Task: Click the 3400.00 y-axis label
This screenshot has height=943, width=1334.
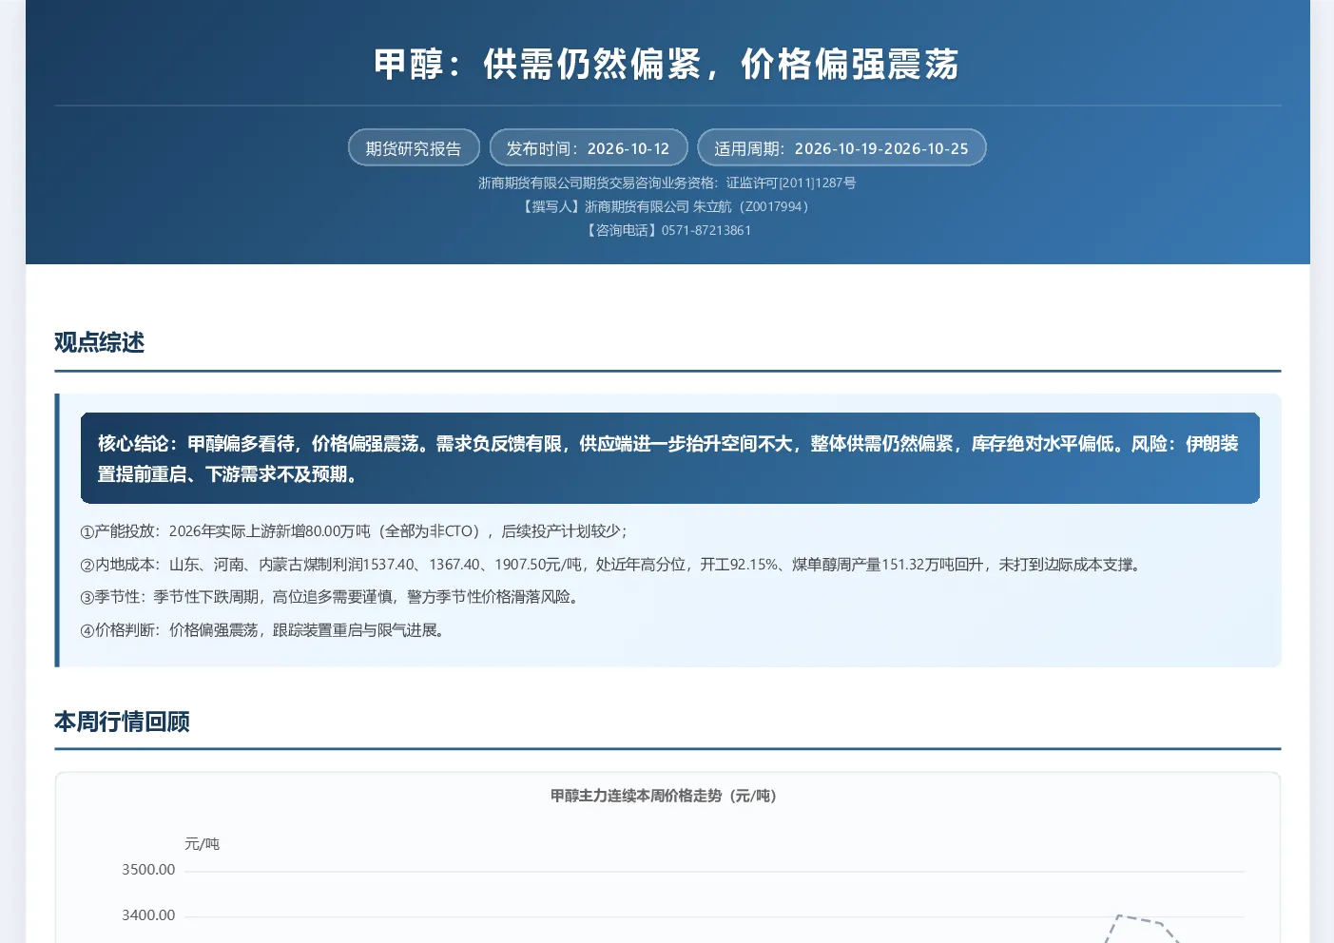Action: [x=148, y=915]
